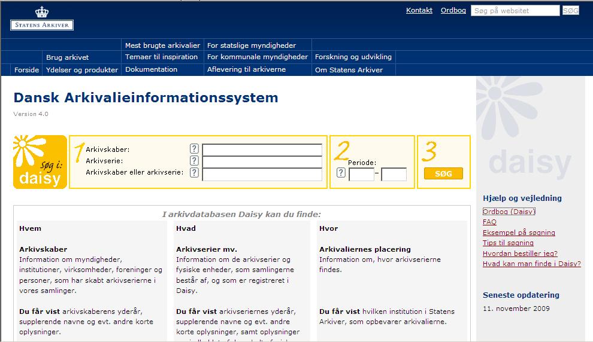593x342 pixels.
Task: Click the Periode start year field
Action: (362, 175)
